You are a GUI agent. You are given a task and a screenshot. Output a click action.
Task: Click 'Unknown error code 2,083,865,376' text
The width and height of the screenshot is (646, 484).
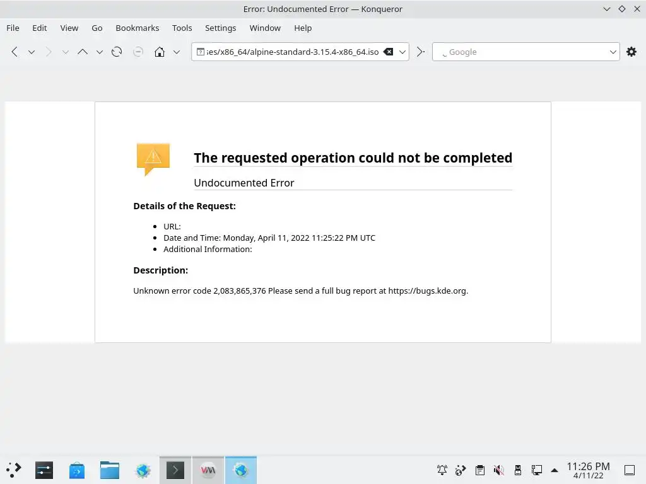[x=199, y=291]
